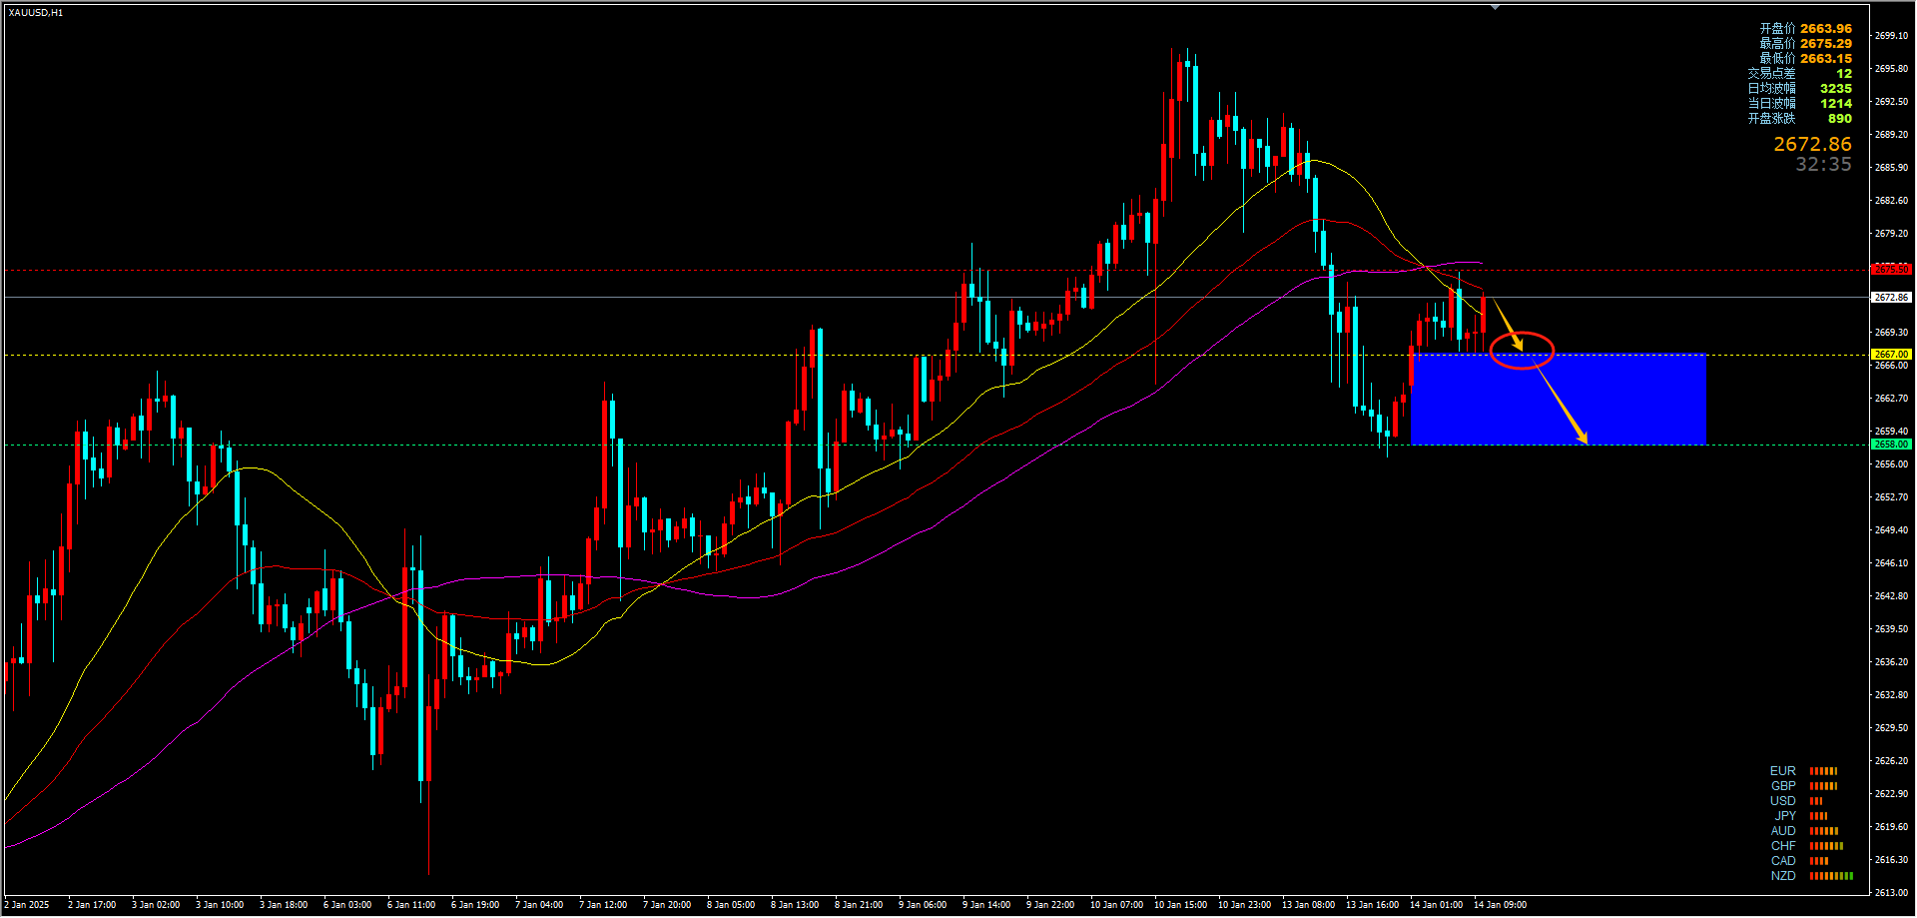The width and height of the screenshot is (1917, 918).
Task: Click the AUD currency strength label
Action: coord(1783,831)
